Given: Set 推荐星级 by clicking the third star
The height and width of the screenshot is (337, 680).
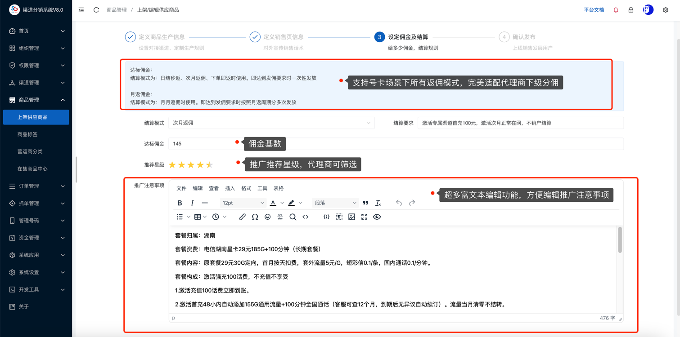Looking at the screenshot, I should pos(191,165).
